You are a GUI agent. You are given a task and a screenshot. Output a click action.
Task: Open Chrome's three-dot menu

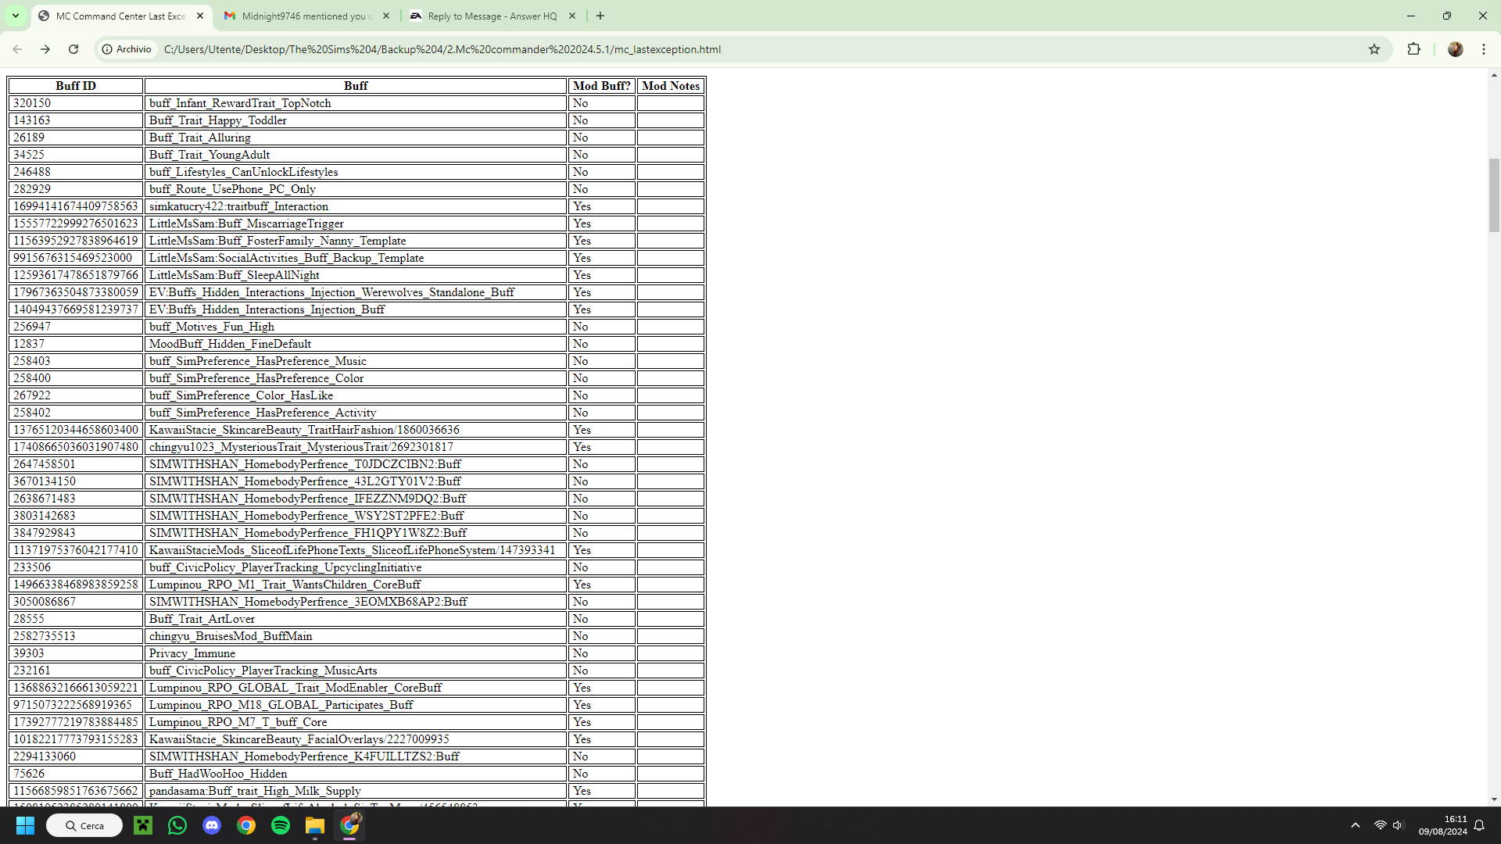point(1485,49)
